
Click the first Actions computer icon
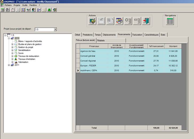(x=92, y=21)
